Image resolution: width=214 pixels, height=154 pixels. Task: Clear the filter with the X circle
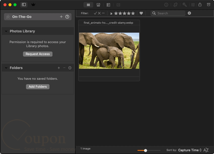tap(189, 13)
